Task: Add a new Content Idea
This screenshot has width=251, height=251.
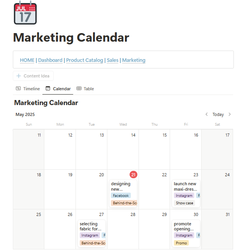Action: coord(36,76)
